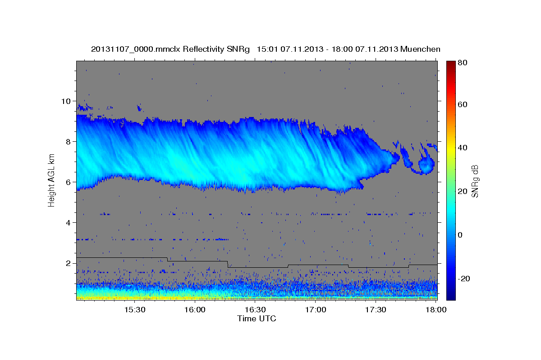
Task: Click the 17:30 time tick label
Action: pyautogui.click(x=376, y=310)
